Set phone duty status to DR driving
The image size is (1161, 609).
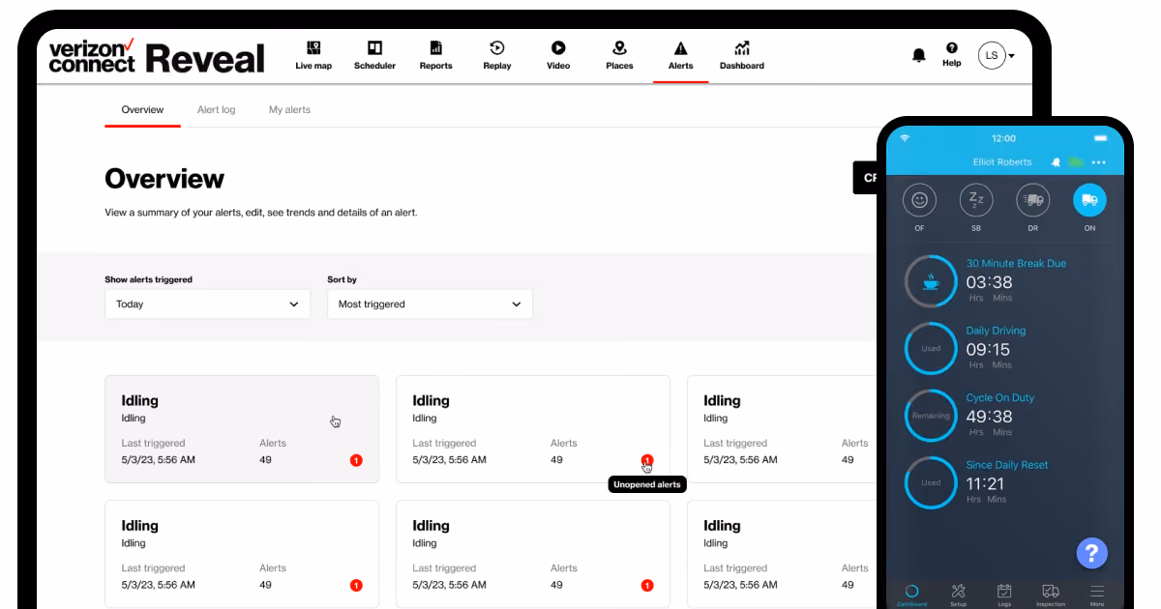1033,200
